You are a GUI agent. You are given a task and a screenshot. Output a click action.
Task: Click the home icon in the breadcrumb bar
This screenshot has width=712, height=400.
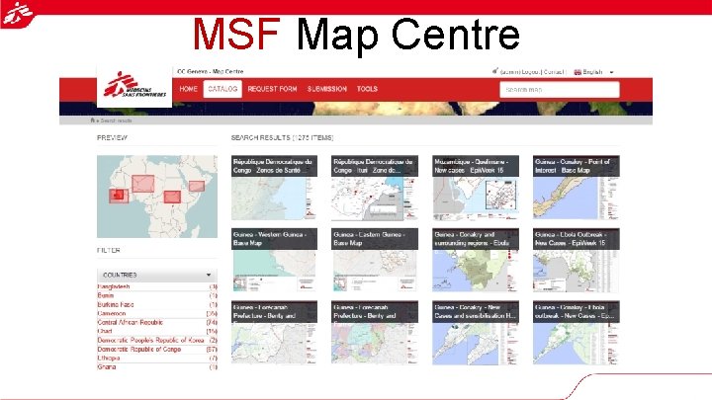click(x=93, y=120)
